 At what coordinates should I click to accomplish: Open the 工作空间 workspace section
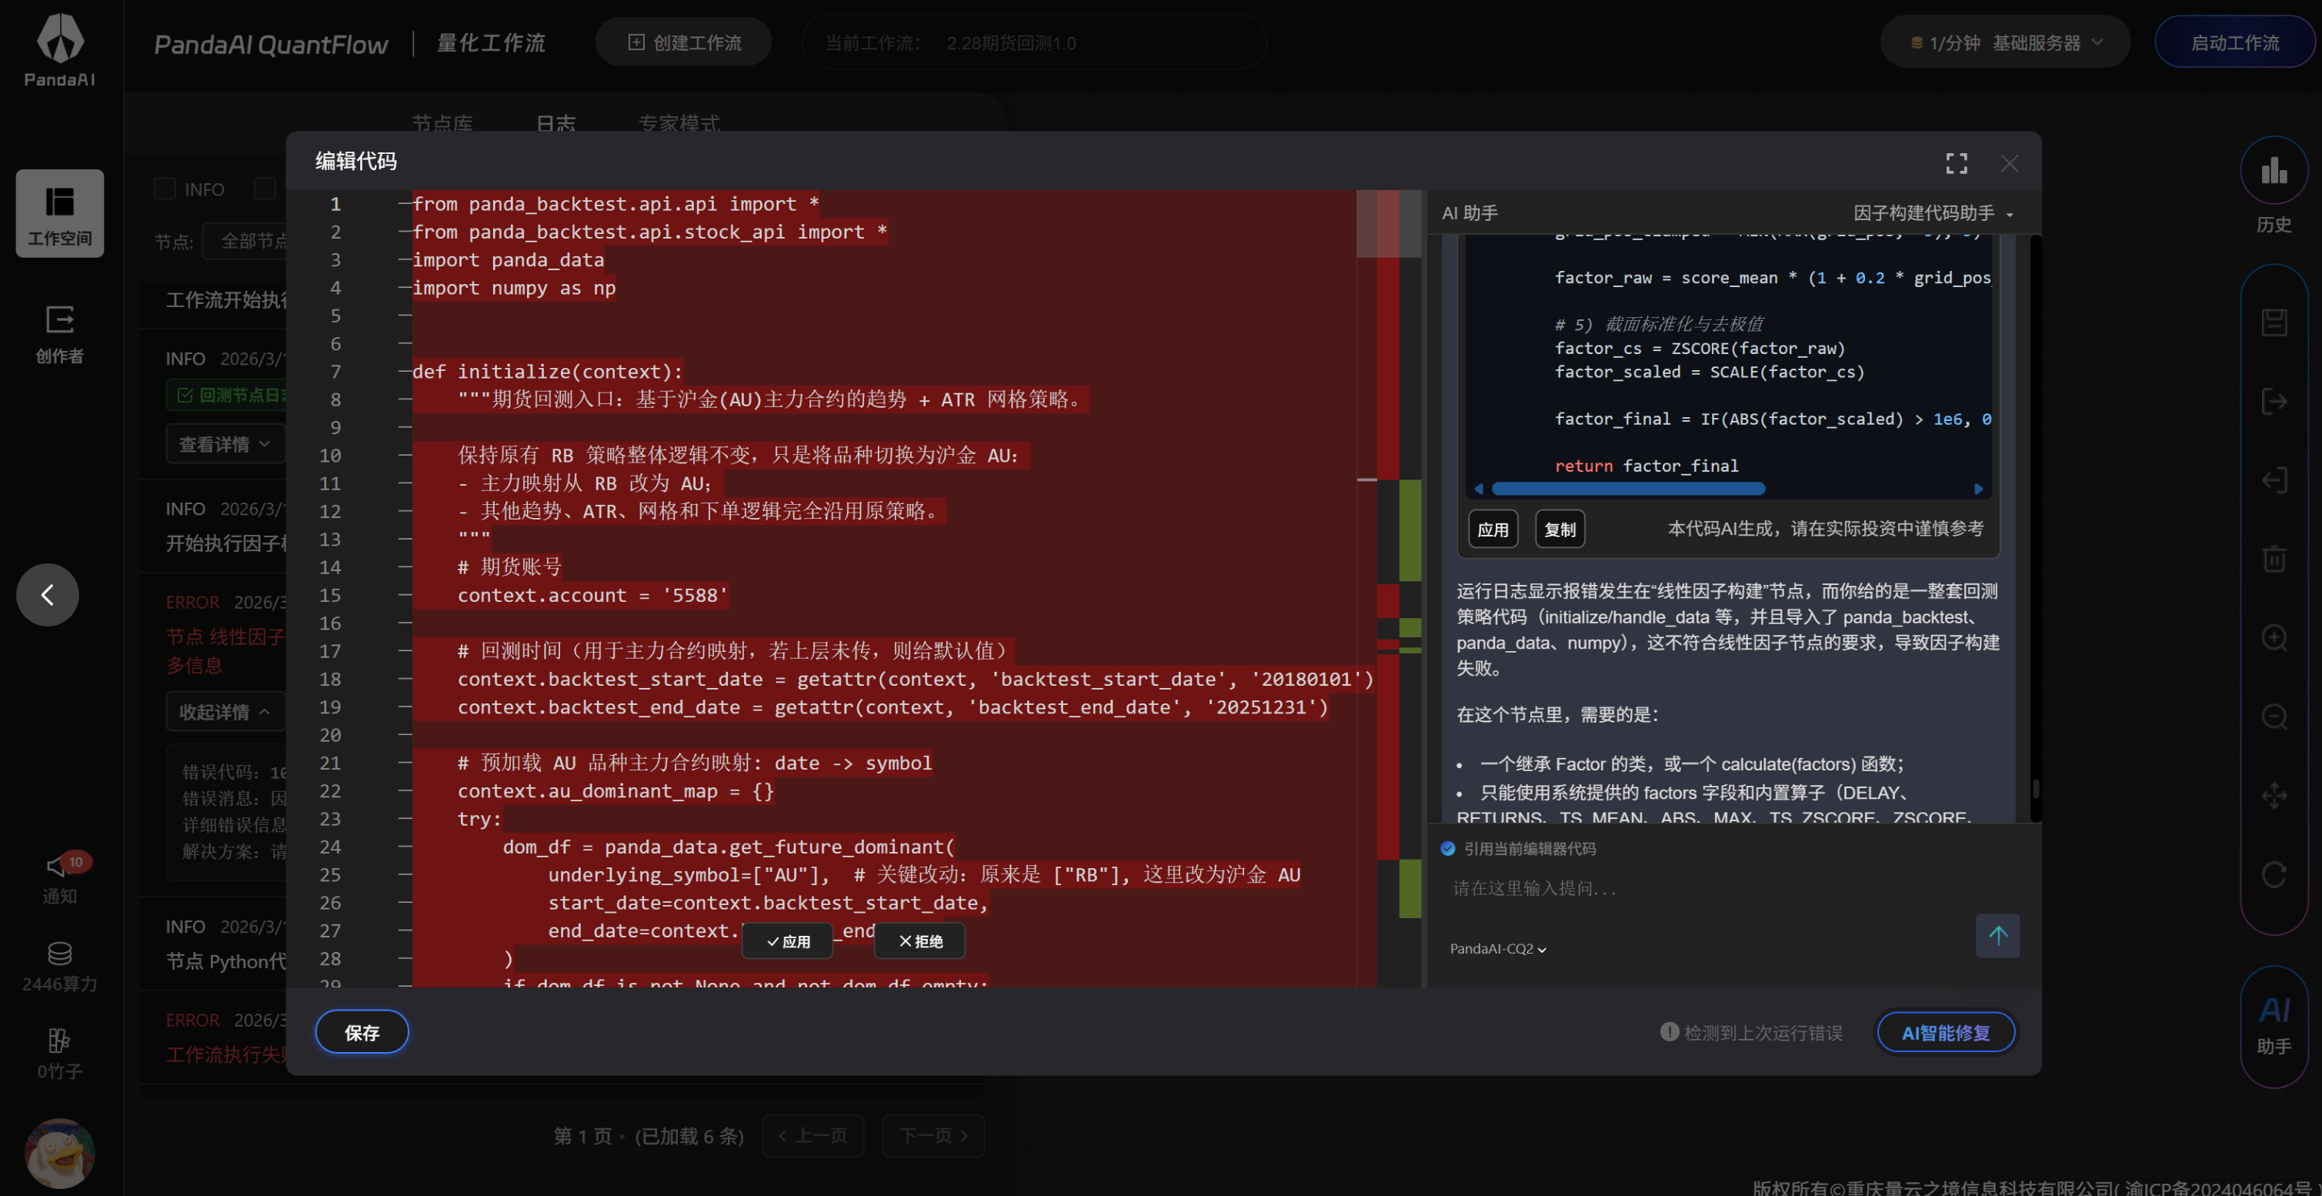click(59, 214)
